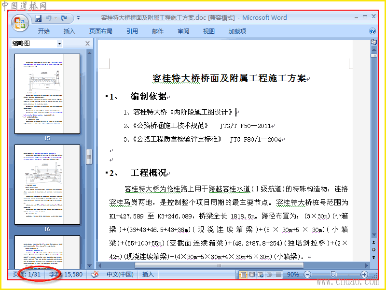Switch to Web Layout view
Viewport: 386px width, 290px height.
coord(261,275)
